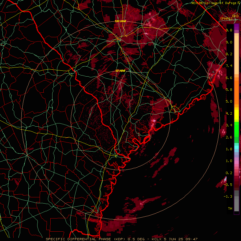Click the 5.0 value on the color scale
Screen dimensions: 241x241
pos(229,101)
